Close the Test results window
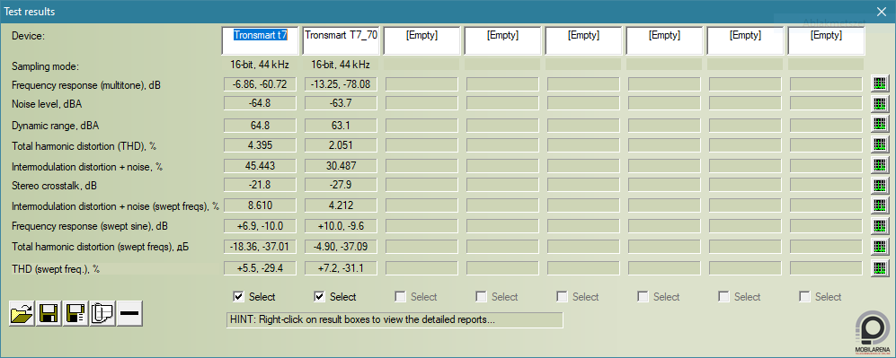 (882, 12)
